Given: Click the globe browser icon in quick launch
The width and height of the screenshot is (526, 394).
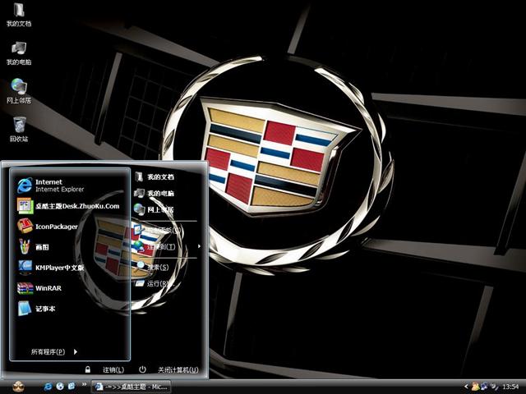Looking at the screenshot, I should [x=60, y=387].
